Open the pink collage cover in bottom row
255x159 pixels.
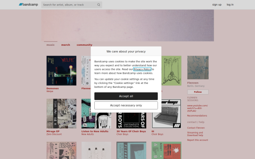coord(61,151)
